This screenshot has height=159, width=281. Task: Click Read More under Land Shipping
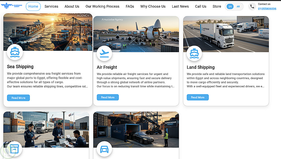(x=198, y=97)
